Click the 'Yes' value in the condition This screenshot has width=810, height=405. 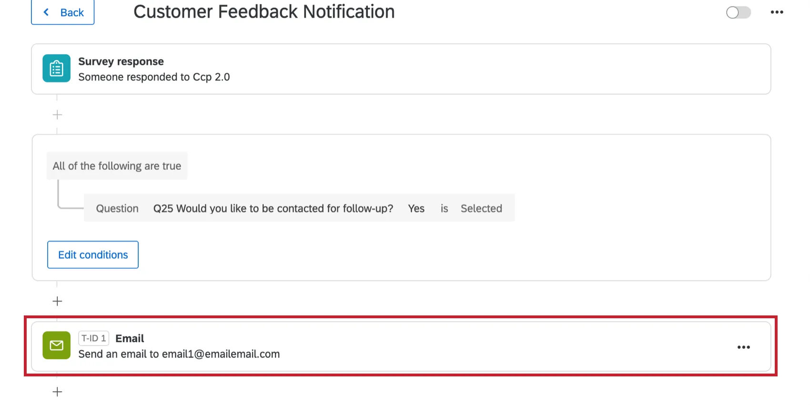click(415, 208)
